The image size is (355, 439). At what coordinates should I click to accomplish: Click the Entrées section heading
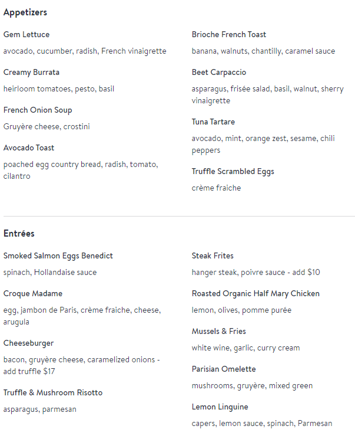click(x=19, y=234)
